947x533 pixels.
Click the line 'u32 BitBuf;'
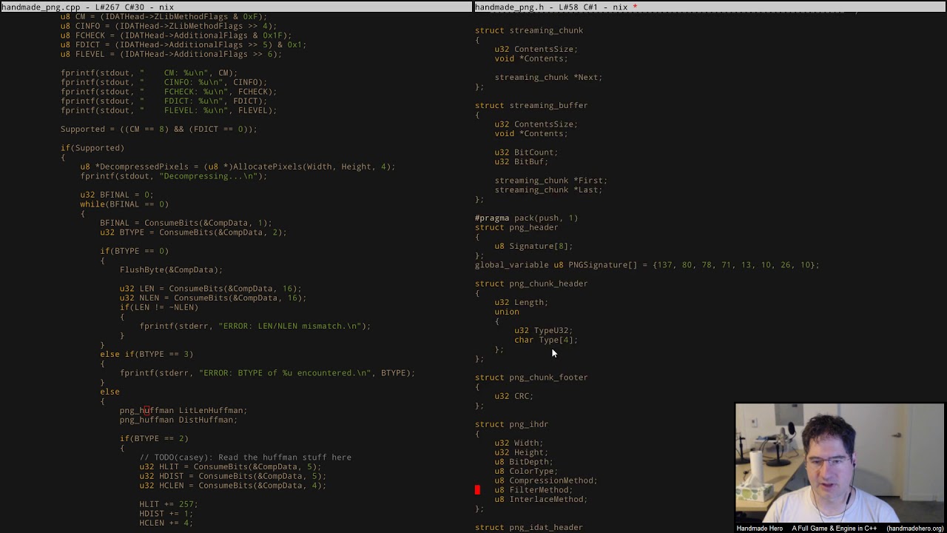521,161
